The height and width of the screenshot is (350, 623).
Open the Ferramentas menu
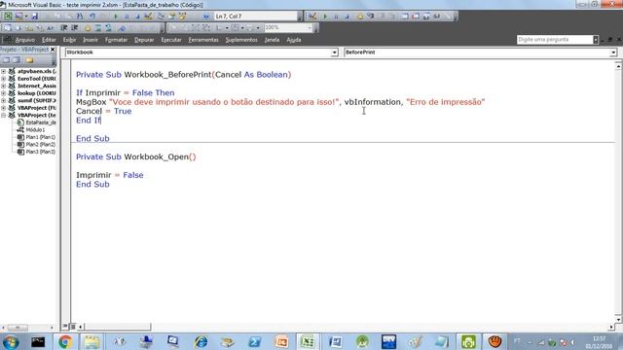click(x=203, y=40)
